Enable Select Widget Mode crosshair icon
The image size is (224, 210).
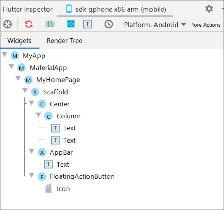click(x=8, y=24)
